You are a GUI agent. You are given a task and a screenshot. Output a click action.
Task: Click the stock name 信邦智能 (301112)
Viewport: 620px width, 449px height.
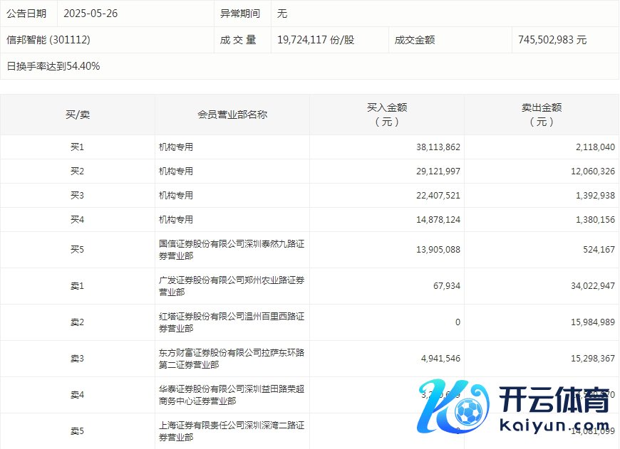(x=48, y=40)
